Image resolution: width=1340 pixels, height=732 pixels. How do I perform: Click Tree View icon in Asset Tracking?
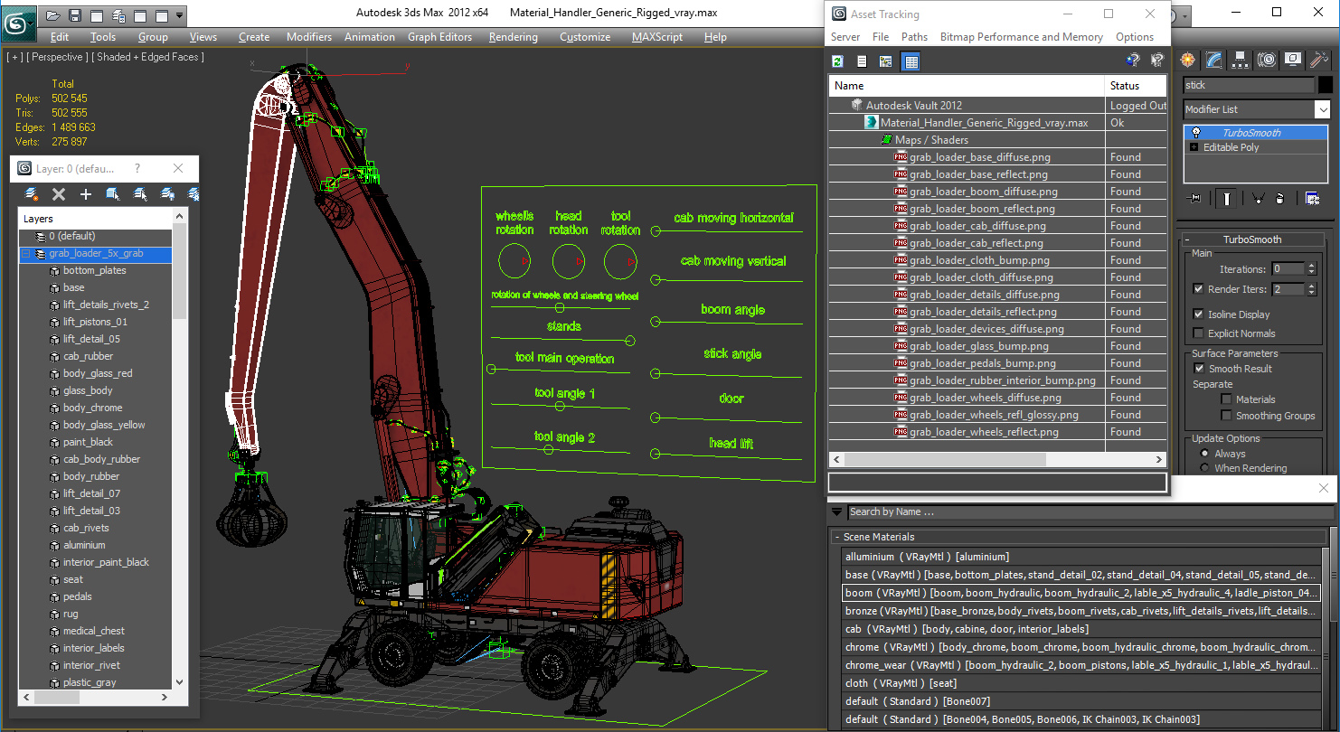click(886, 61)
